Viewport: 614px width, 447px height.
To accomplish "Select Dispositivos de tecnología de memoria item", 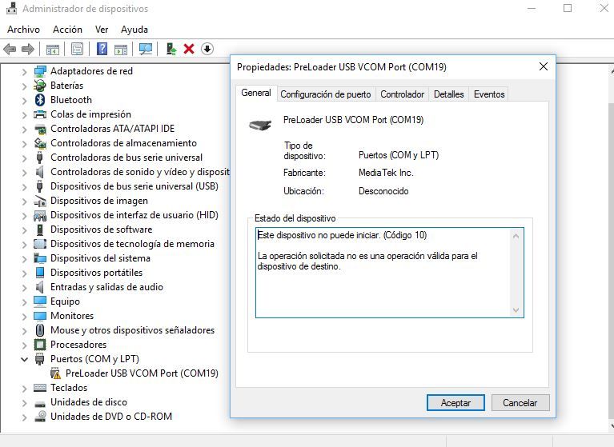I will [132, 244].
